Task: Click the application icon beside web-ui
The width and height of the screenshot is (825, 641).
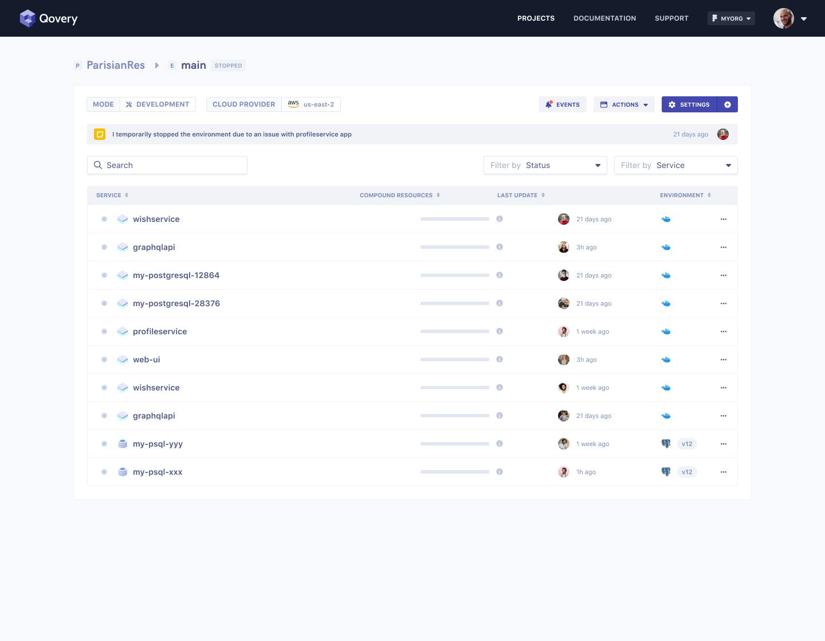Action: 123,359
